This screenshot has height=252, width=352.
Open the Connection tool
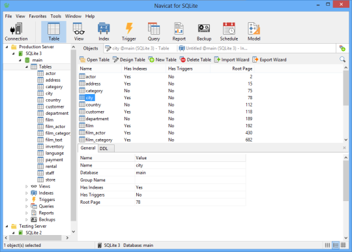point(16,32)
